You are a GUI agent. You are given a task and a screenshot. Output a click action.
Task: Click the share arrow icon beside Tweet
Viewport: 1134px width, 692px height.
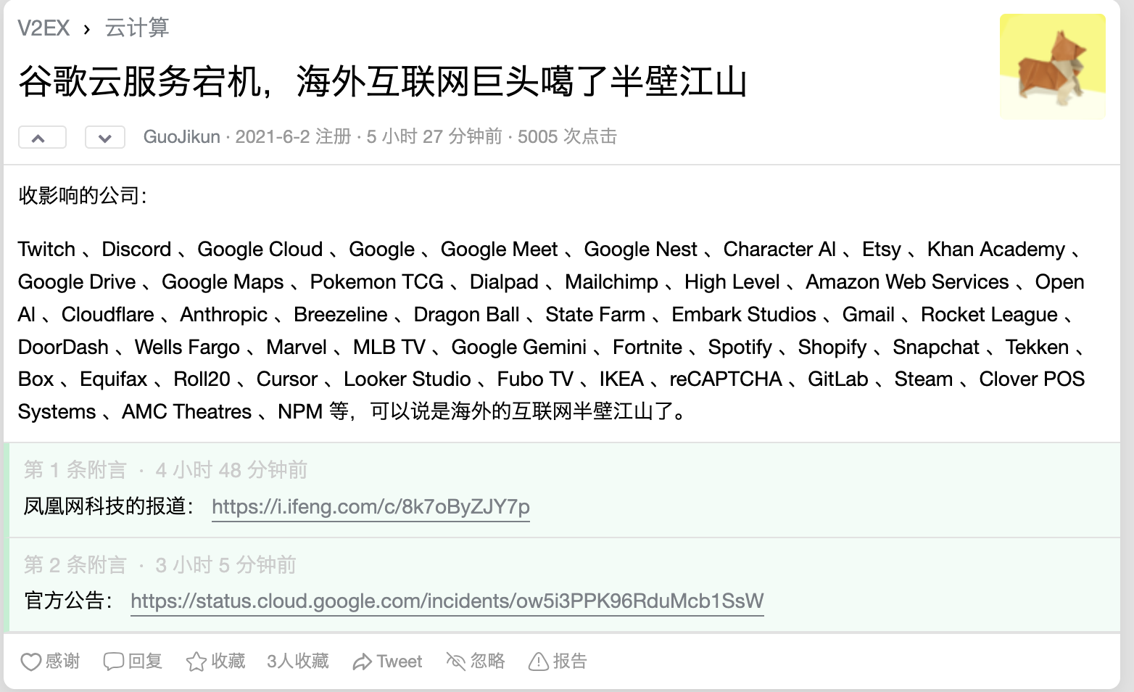tap(362, 662)
